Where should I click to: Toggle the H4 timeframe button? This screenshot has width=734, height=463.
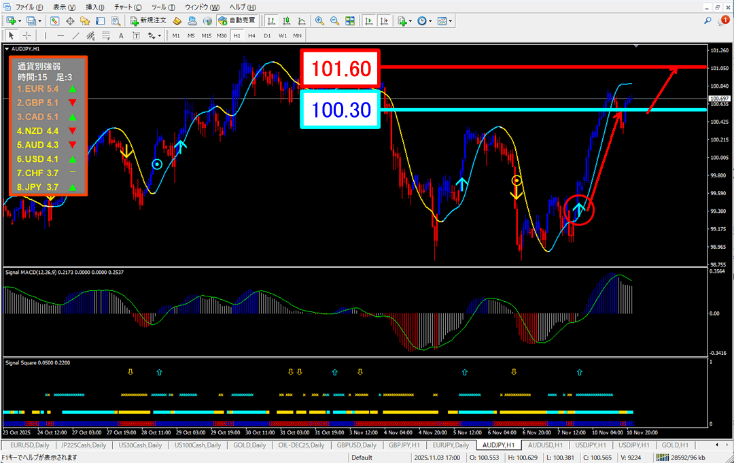tap(251, 35)
